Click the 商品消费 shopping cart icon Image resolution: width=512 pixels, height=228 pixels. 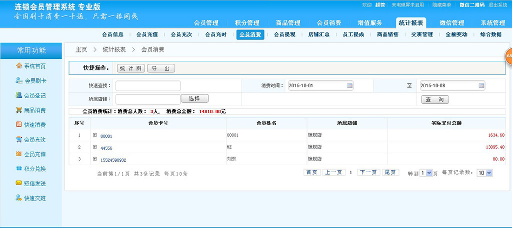[x=19, y=110]
